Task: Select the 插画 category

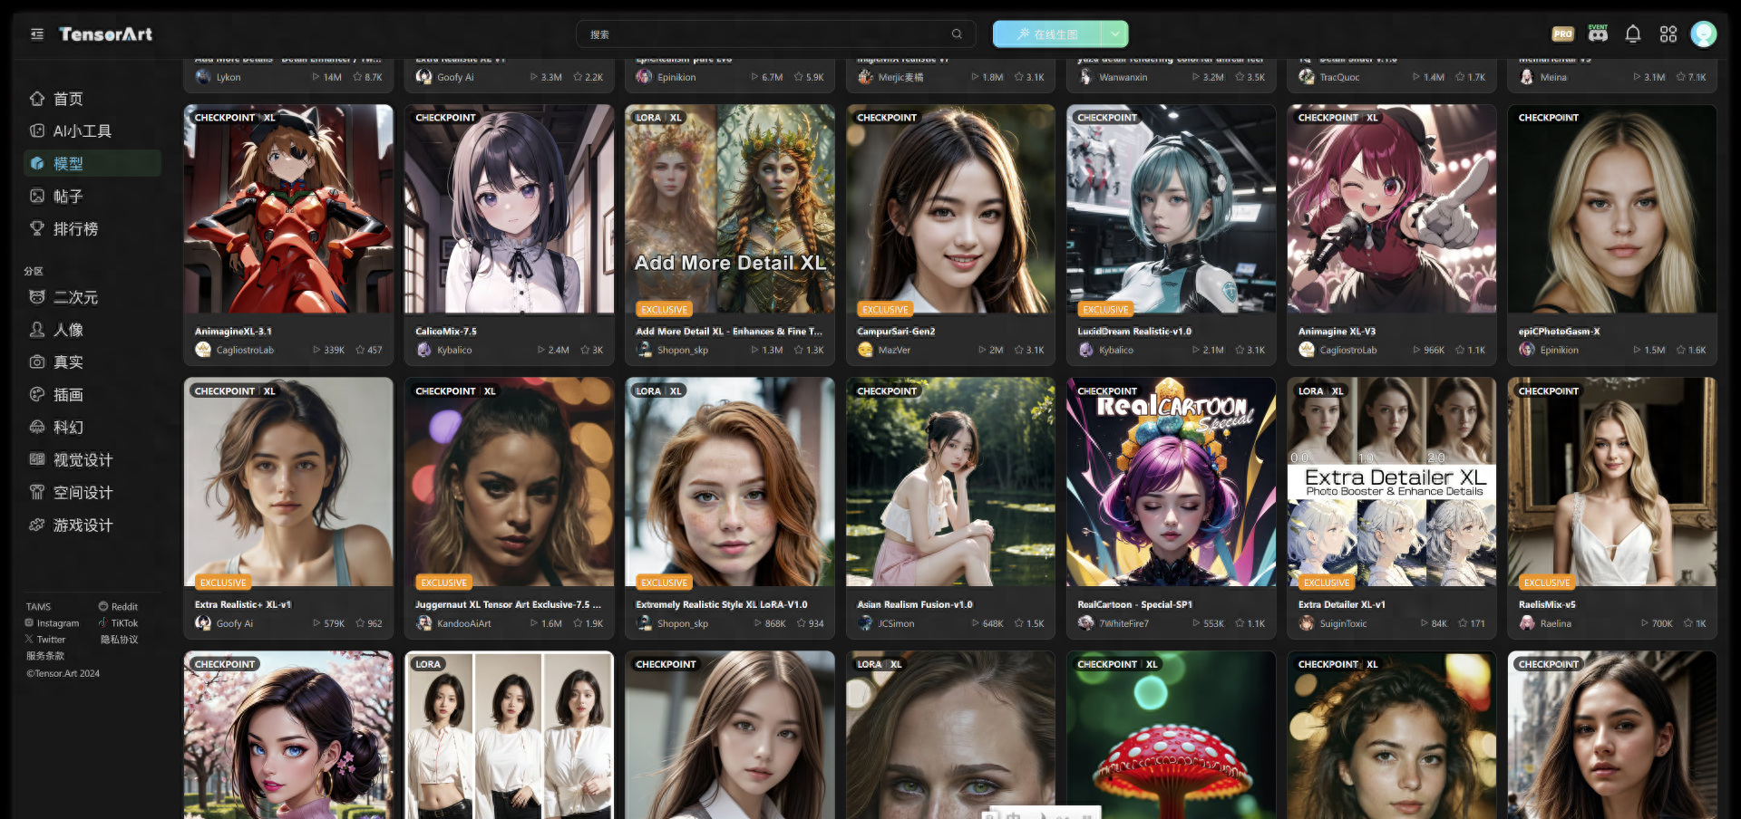Action: [x=92, y=395]
